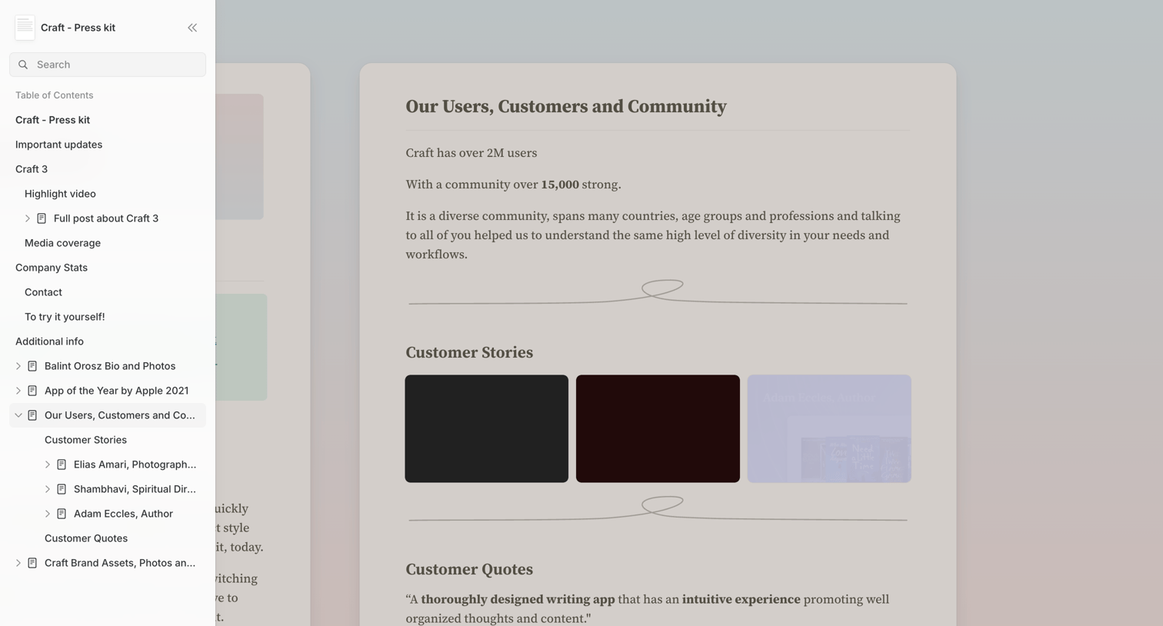Expand Elias Amari, Photographer entry

click(x=48, y=465)
